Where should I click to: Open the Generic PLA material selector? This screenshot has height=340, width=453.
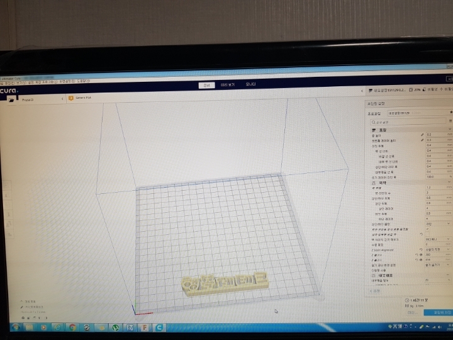84,98
